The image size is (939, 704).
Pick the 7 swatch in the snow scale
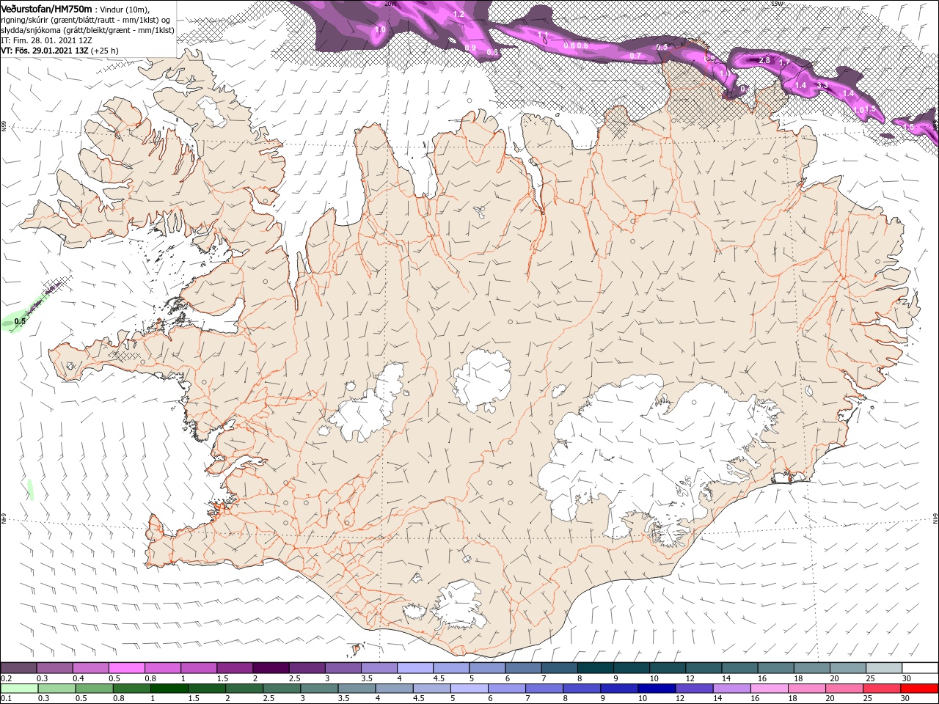pos(558,667)
